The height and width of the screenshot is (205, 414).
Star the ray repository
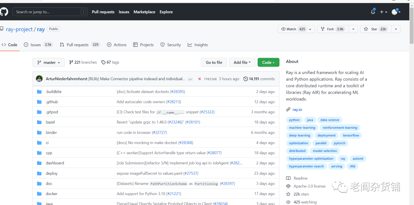pos(371,29)
